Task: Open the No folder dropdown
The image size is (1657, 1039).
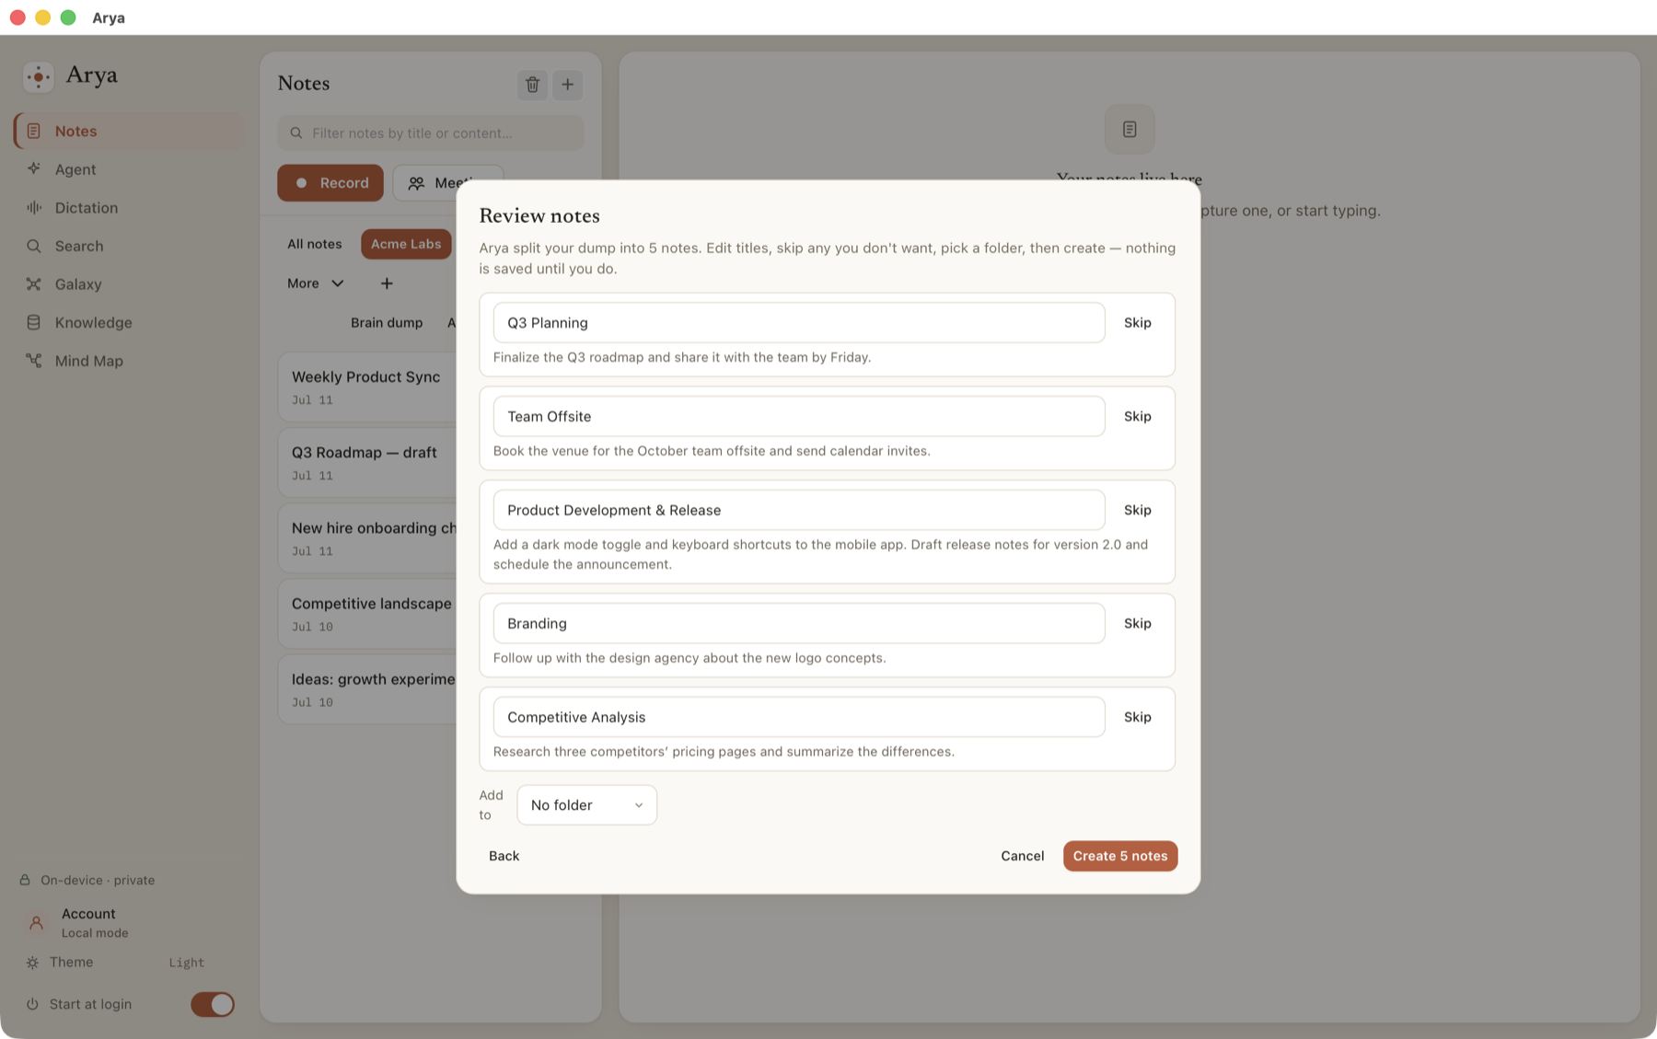Action: 586,805
